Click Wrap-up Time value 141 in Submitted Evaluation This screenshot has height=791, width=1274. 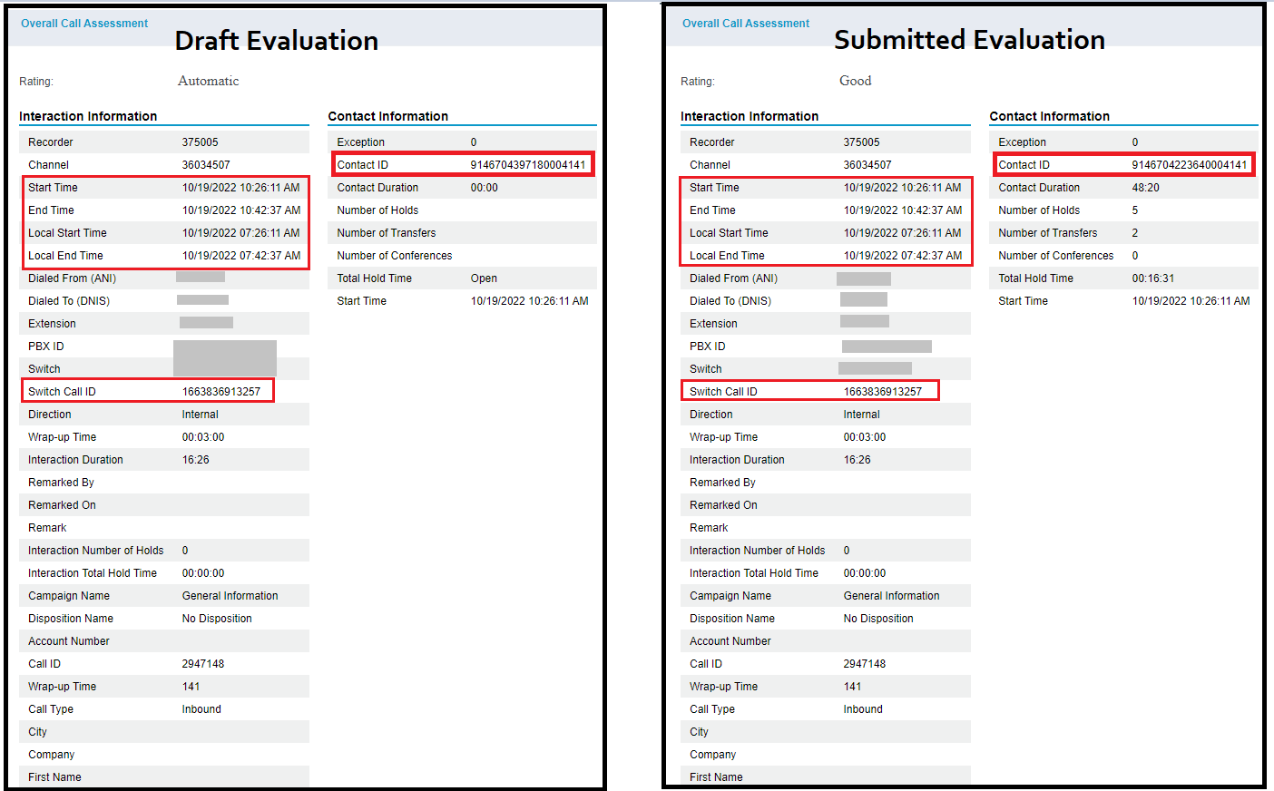853,687
